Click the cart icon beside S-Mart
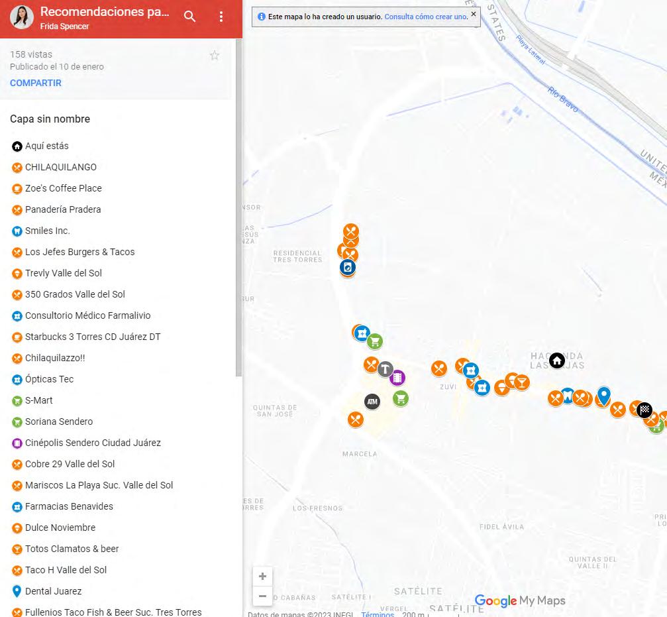The width and height of the screenshot is (667, 617). [17, 401]
